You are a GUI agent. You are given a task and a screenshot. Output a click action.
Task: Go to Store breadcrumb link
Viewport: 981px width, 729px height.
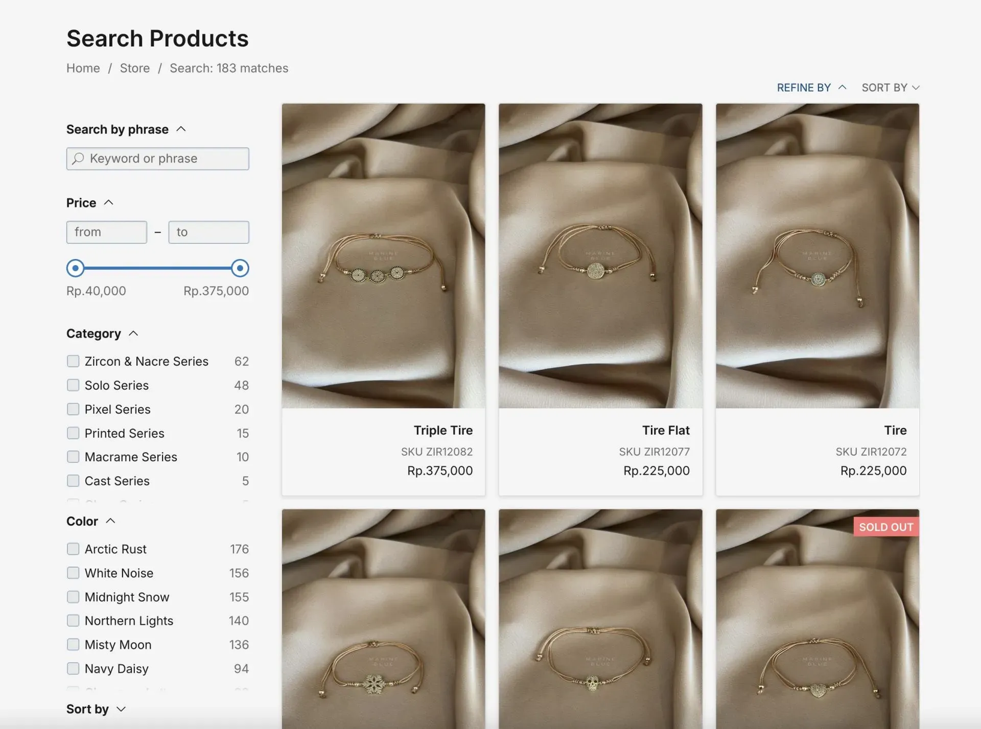click(x=135, y=68)
